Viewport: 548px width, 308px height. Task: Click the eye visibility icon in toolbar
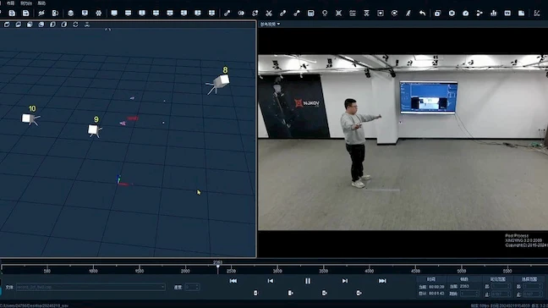click(x=241, y=14)
